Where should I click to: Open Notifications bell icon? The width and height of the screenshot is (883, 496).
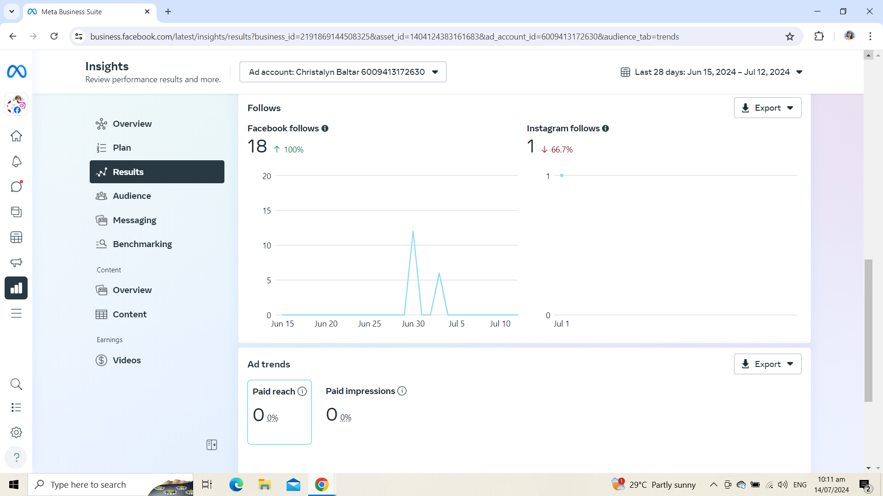(x=17, y=162)
